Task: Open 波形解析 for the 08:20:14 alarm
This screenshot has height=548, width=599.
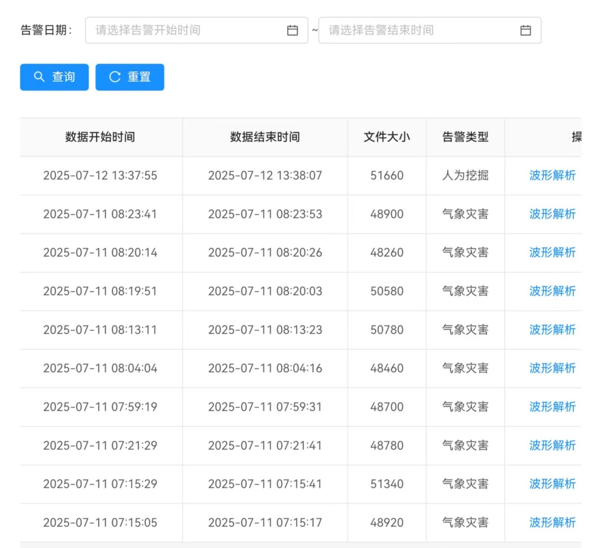Action: click(552, 252)
